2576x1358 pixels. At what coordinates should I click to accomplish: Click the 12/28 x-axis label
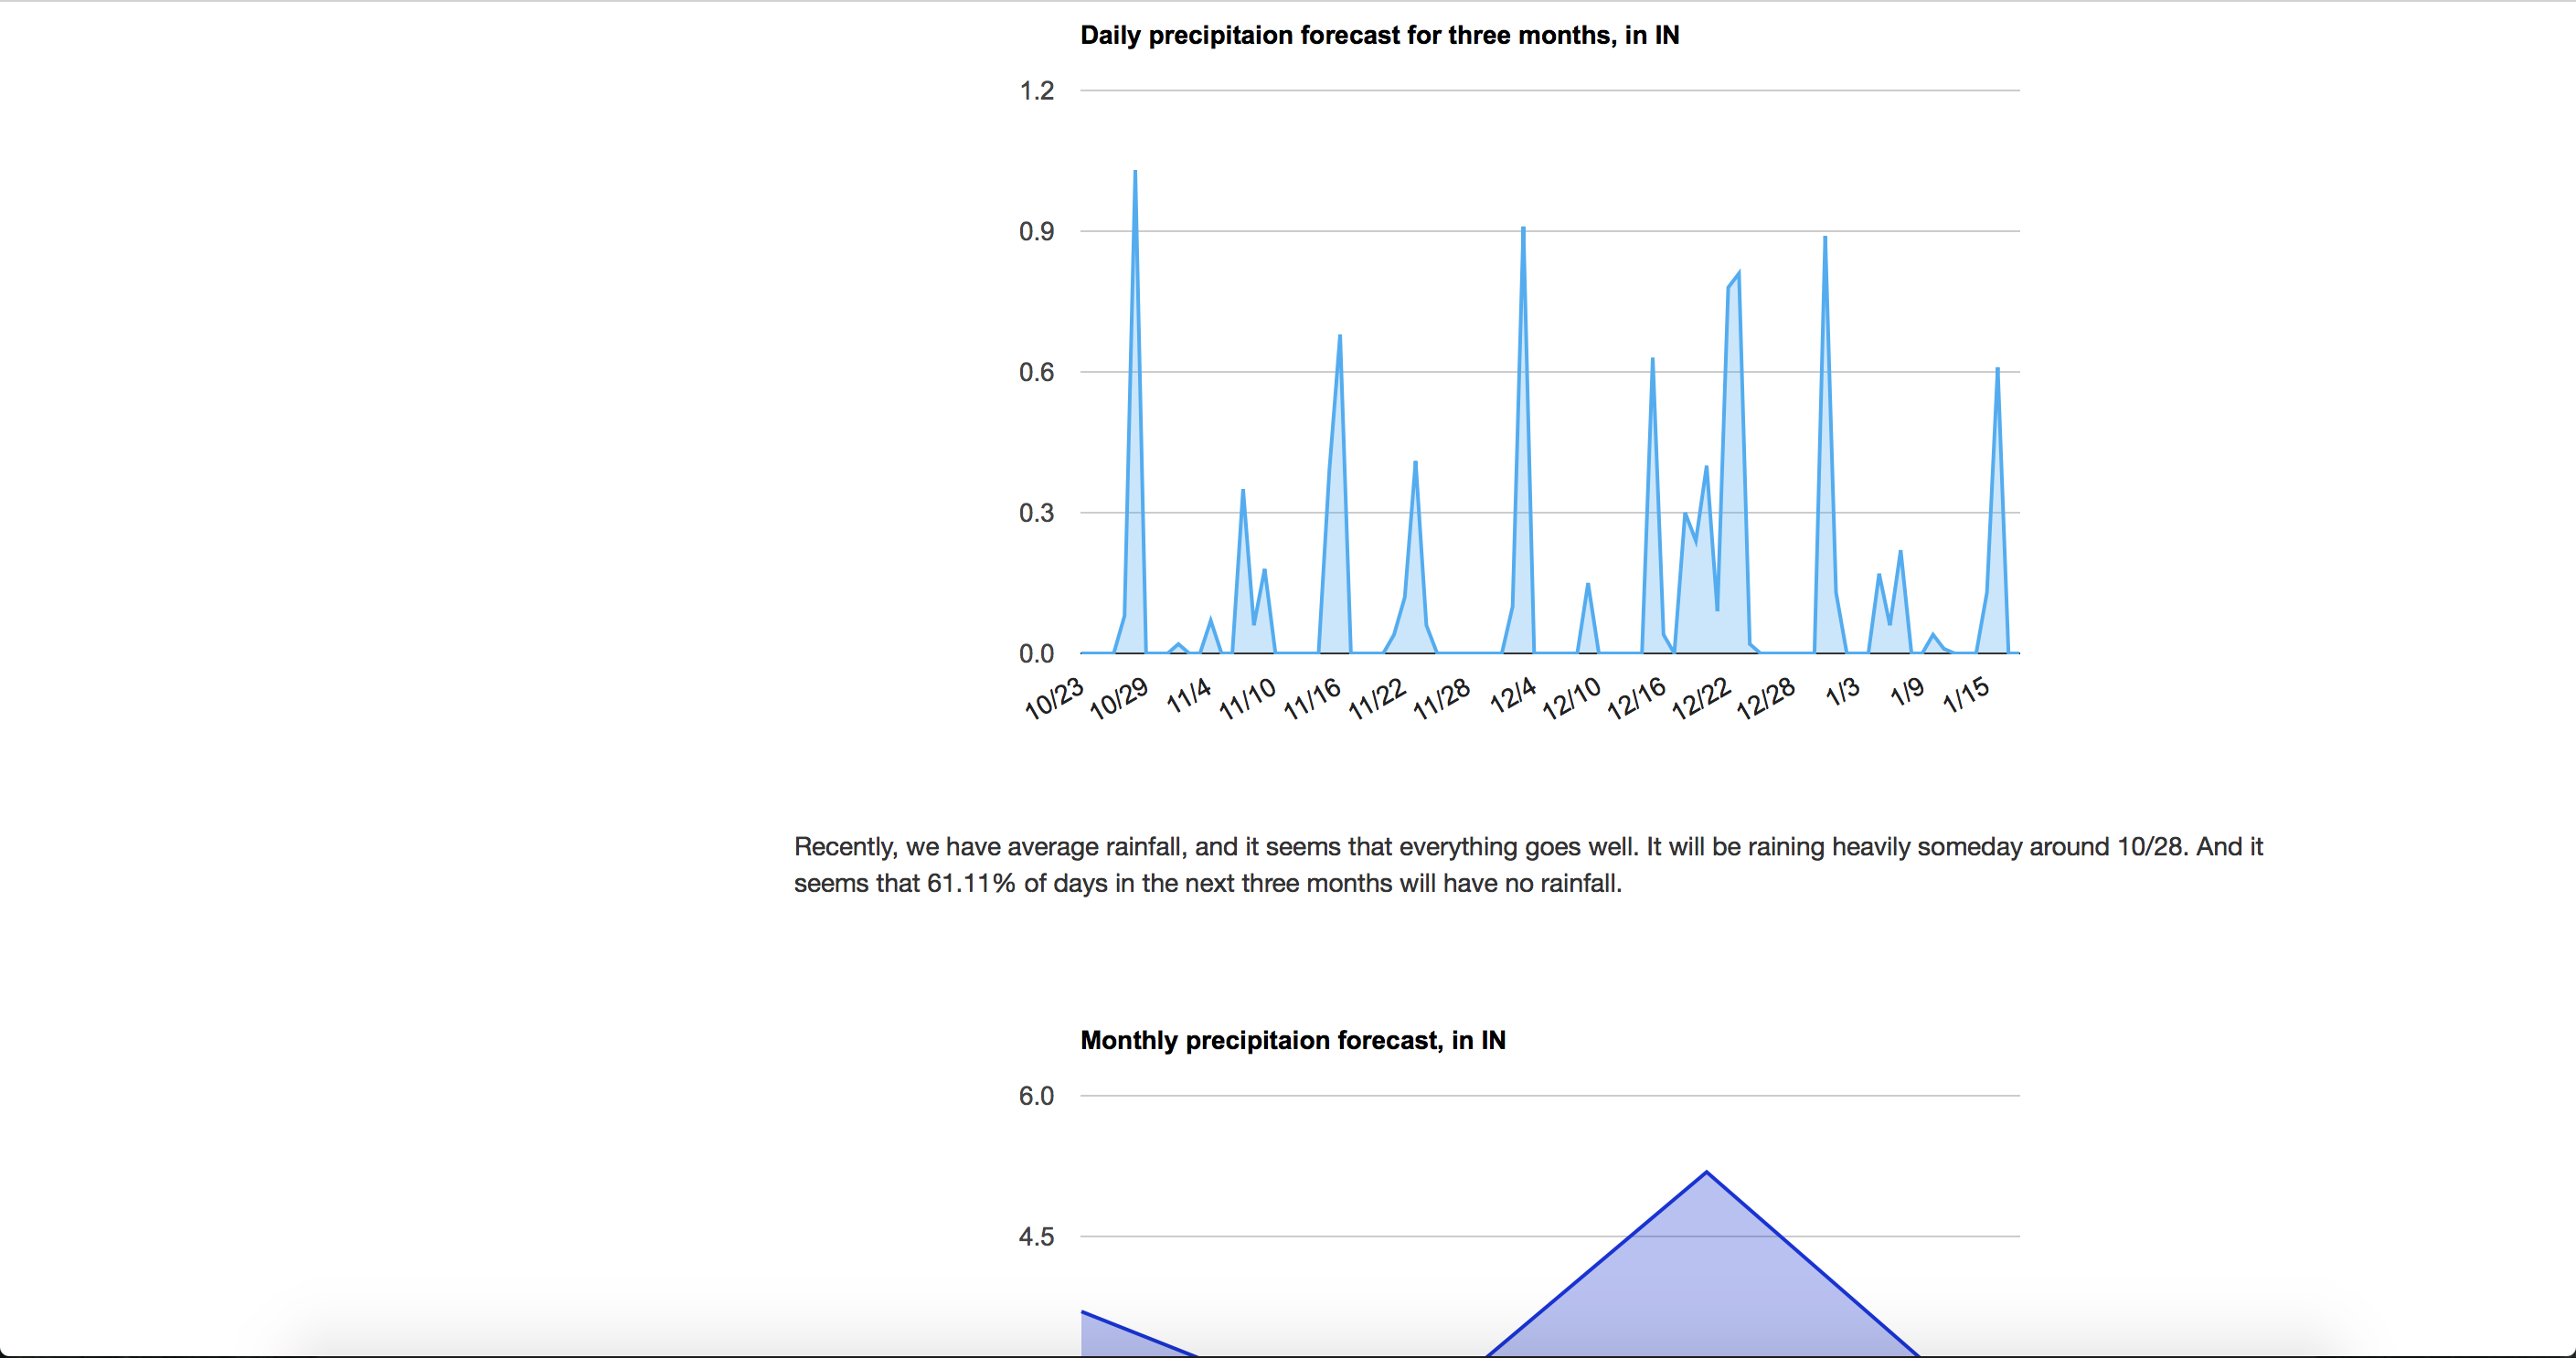tap(1765, 697)
